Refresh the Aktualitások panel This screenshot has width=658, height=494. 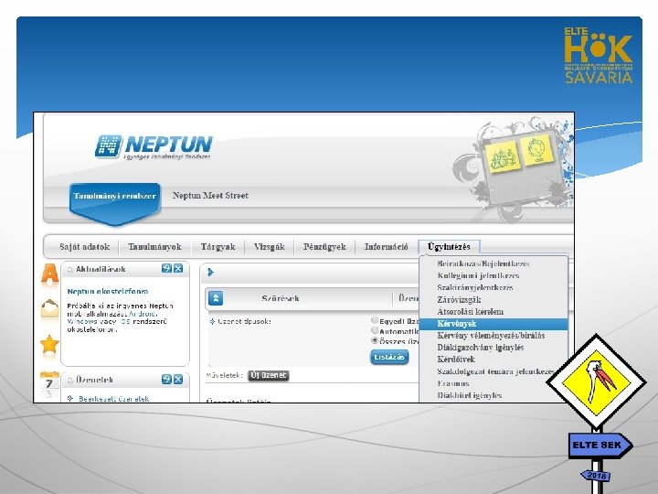coord(166,268)
